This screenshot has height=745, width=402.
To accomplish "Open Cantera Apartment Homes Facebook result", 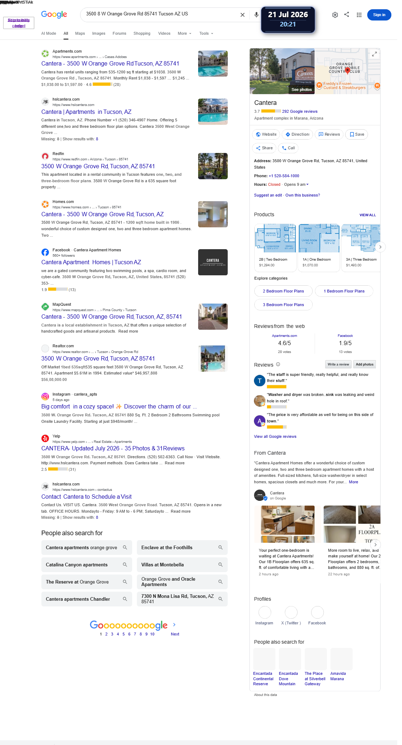I will [91, 262].
